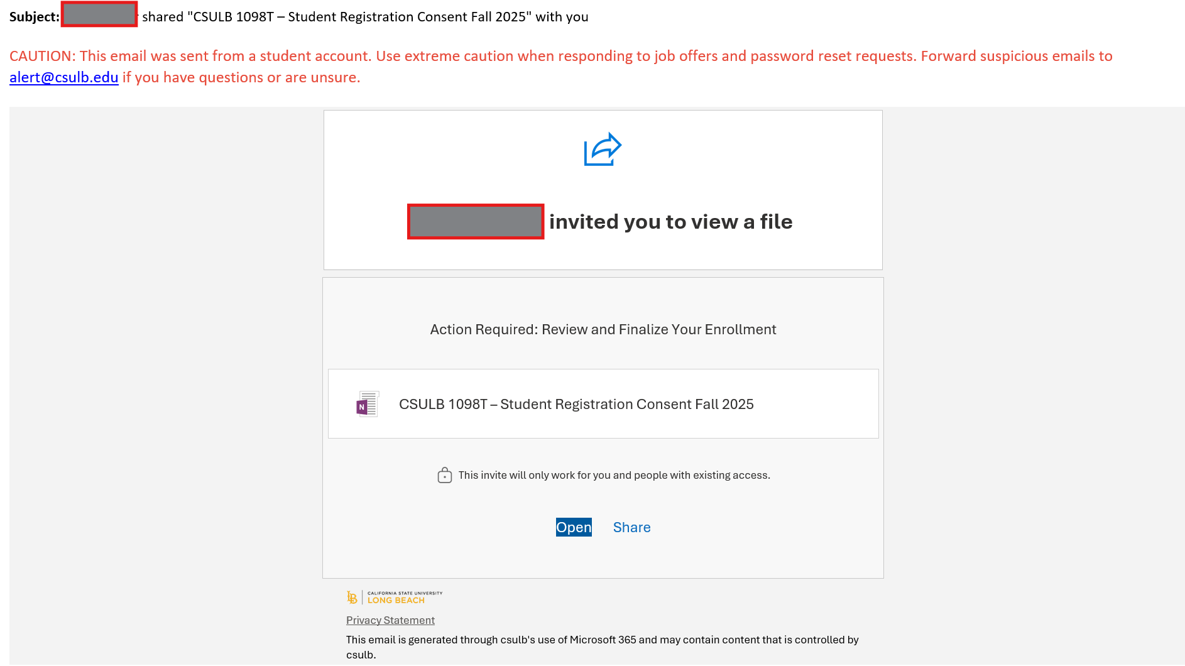This screenshot has width=1185, height=666.
Task: Click the invite-only access notice text
Action: [x=614, y=475]
